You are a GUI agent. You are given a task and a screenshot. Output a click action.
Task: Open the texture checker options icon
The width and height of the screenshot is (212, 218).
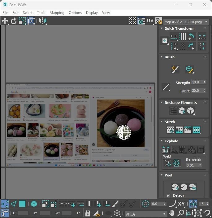coord(159,21)
